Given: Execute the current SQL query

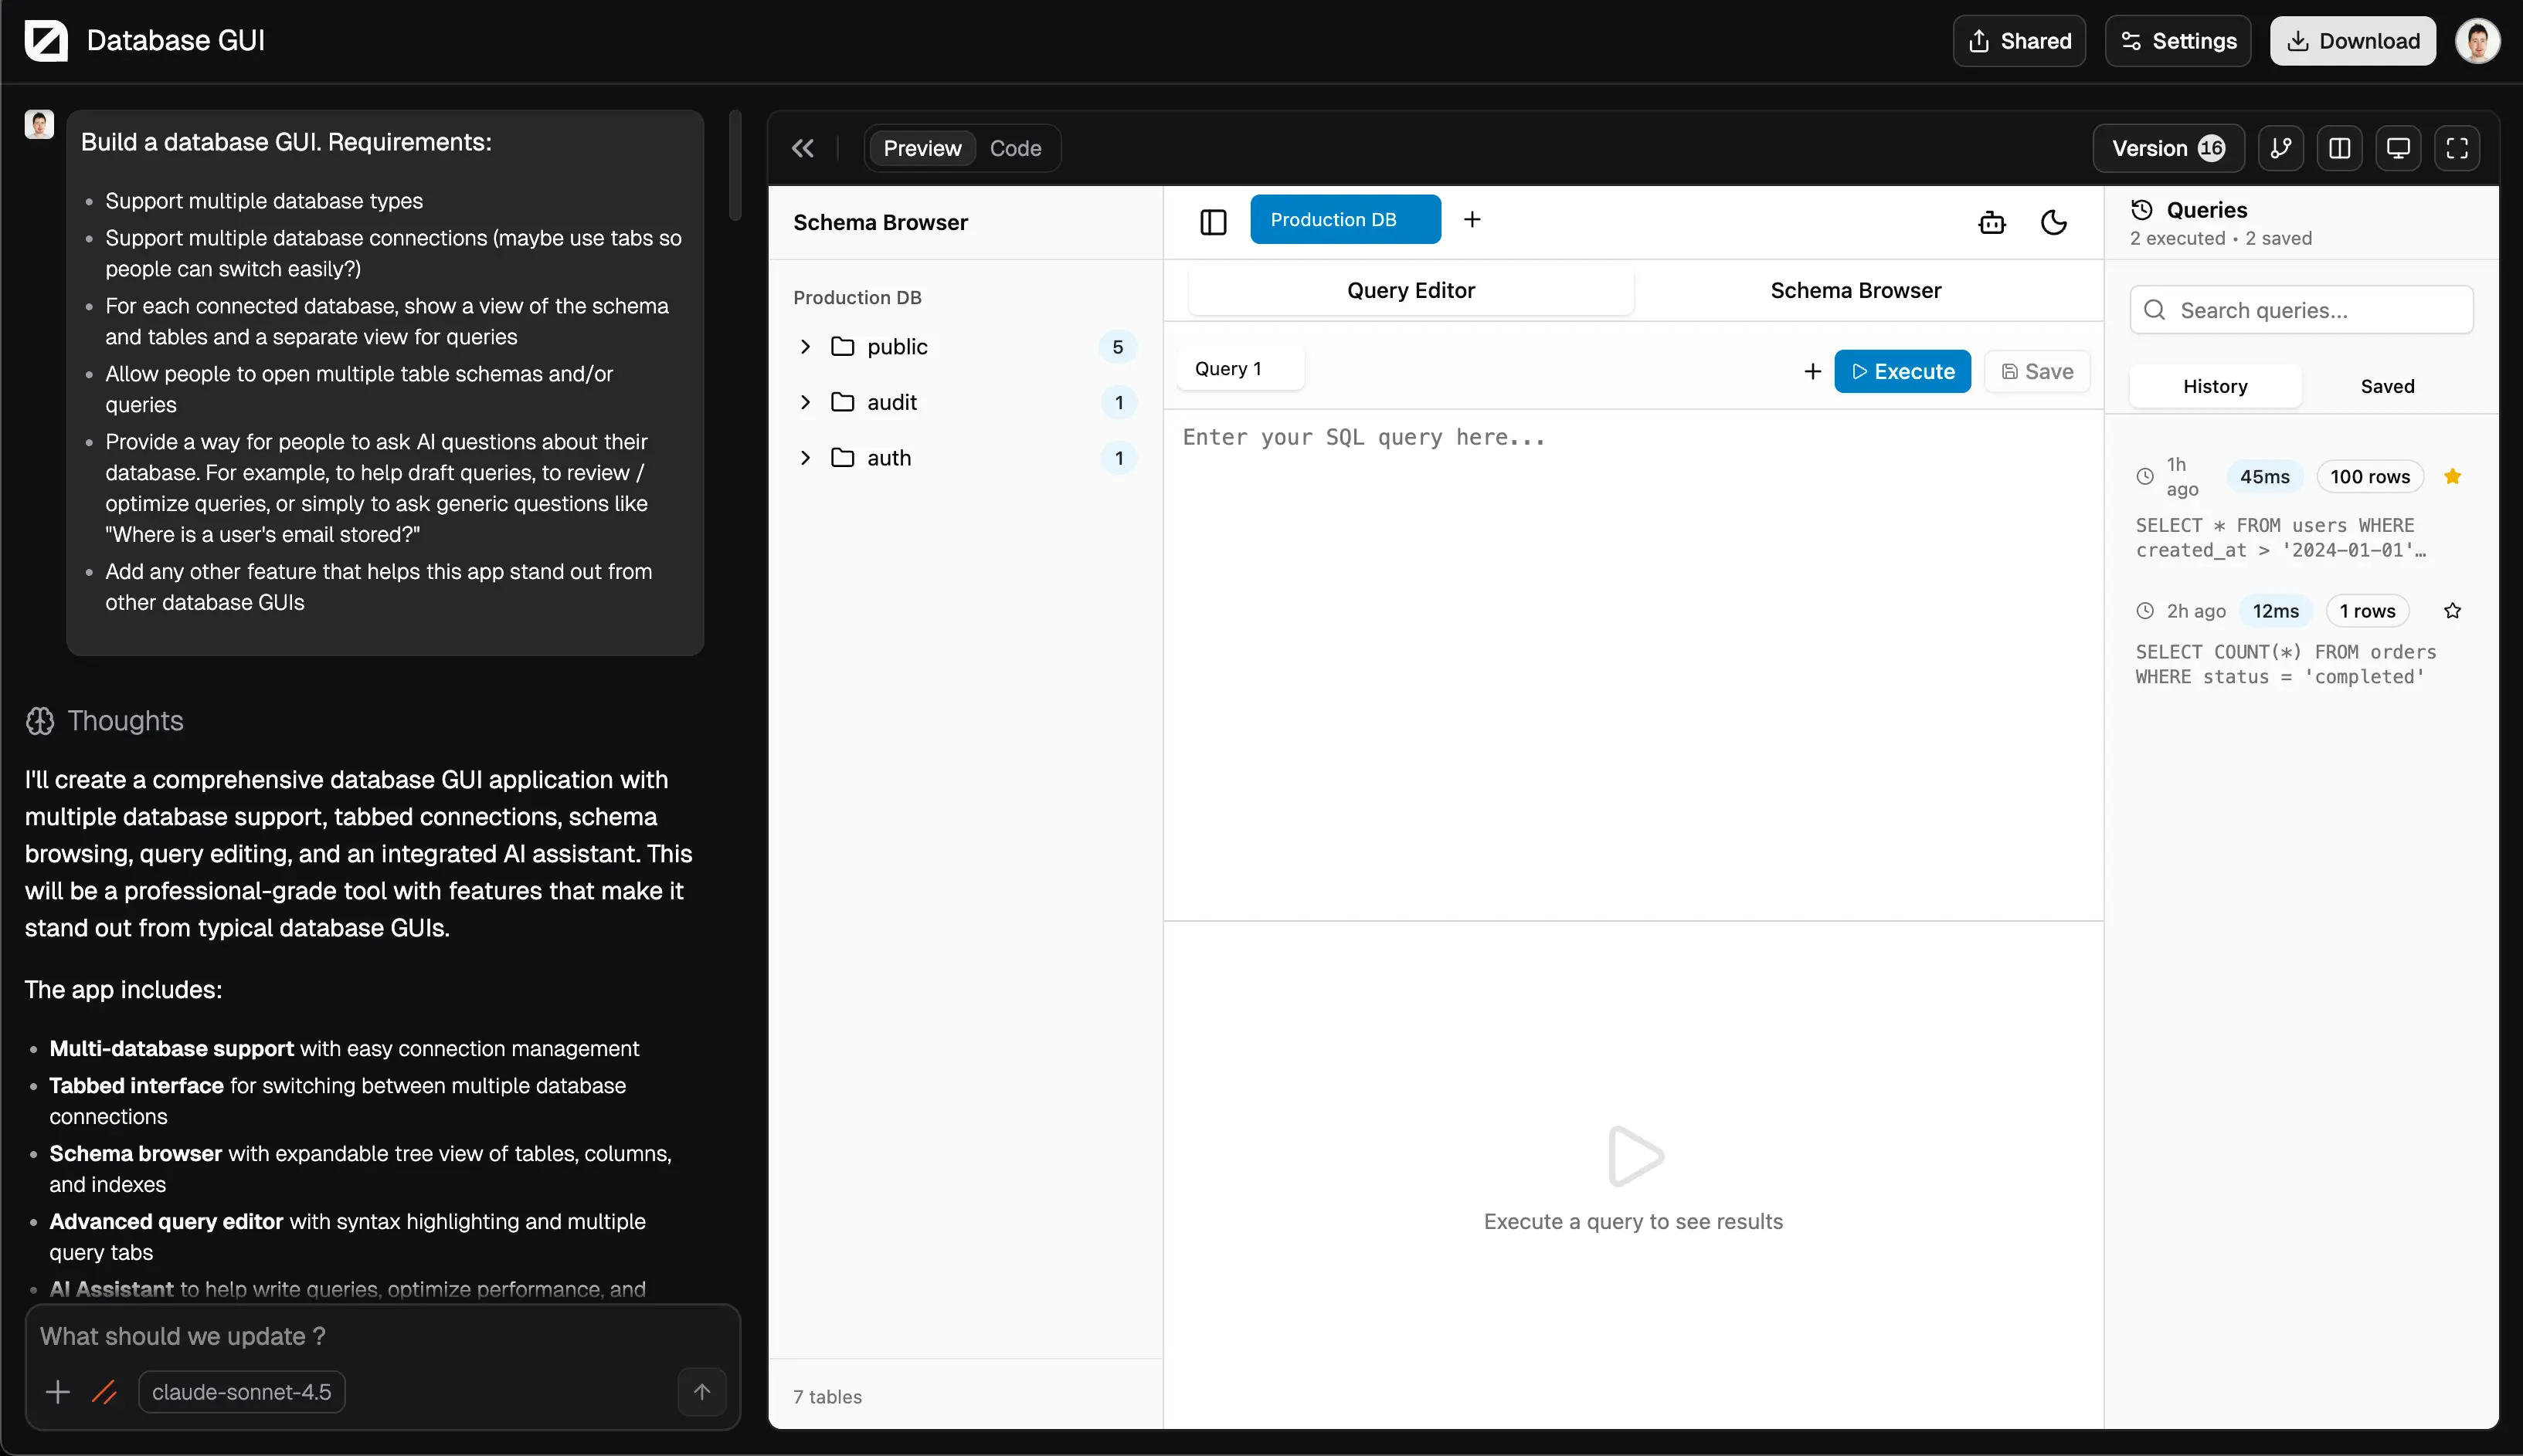Looking at the screenshot, I should tap(1902, 370).
